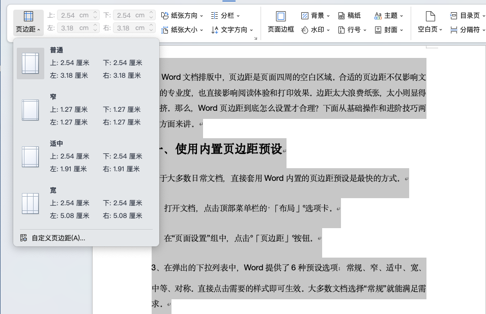This screenshot has height=314, width=486.
Task: Expand the 主题 dropdown arrow
Action: click(x=402, y=16)
